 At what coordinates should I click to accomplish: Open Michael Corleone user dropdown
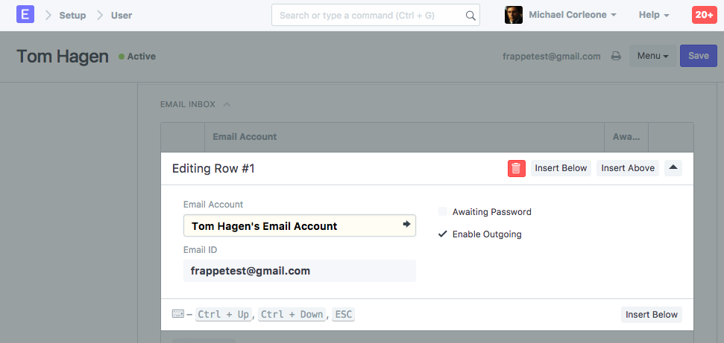point(572,15)
